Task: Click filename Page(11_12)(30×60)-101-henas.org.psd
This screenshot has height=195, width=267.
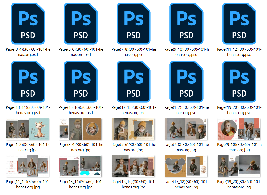Action: coord(239,52)
